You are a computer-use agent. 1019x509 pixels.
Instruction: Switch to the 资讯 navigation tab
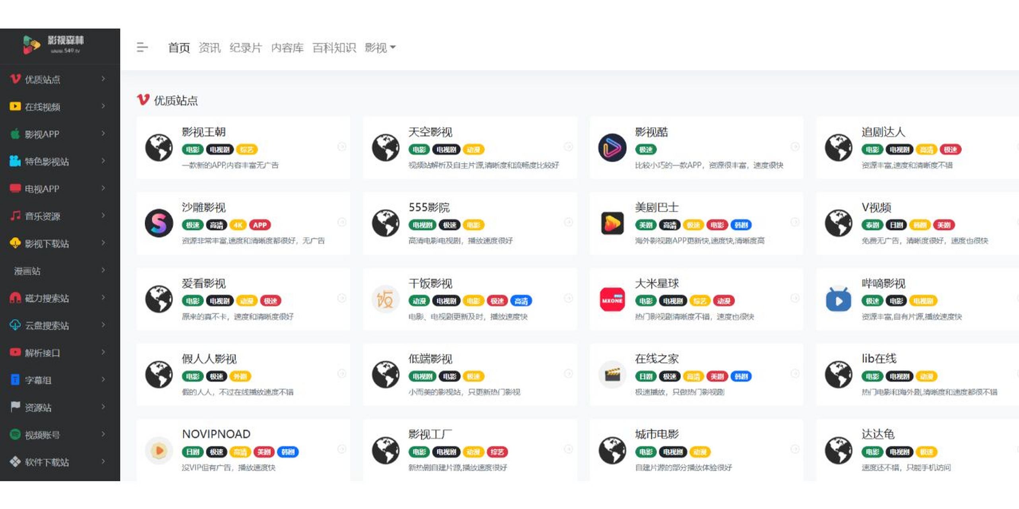210,47
